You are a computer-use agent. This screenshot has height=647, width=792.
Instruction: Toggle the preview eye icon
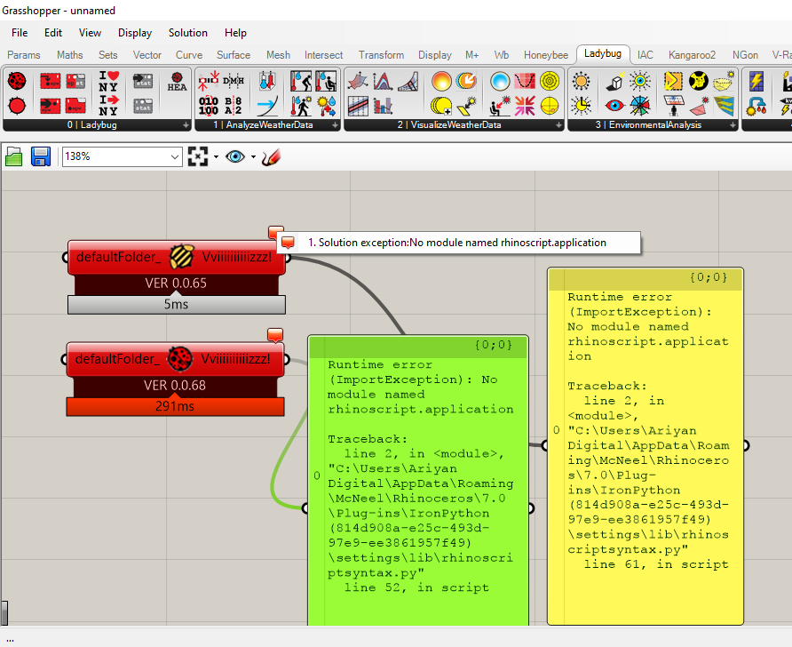tap(235, 156)
